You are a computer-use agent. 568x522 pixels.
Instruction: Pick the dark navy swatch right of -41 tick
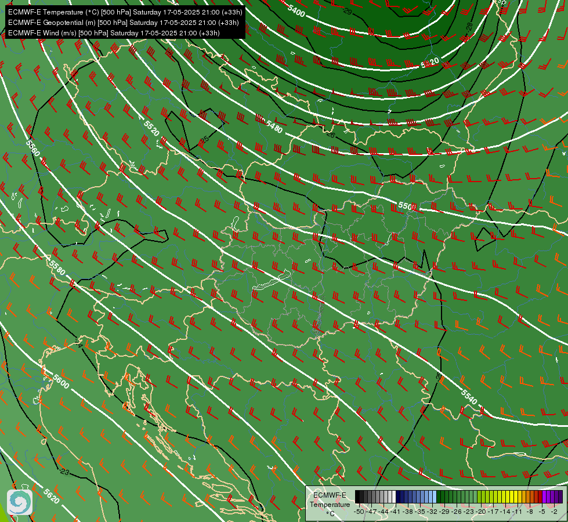coord(398,496)
